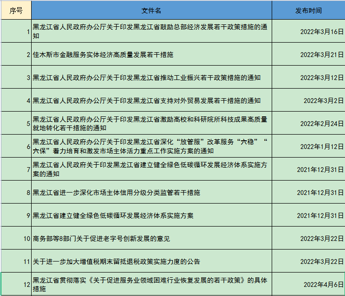Select the 增值税期末留抵退税政策 announcement cell
345x296 pixels.
[x=151, y=262]
